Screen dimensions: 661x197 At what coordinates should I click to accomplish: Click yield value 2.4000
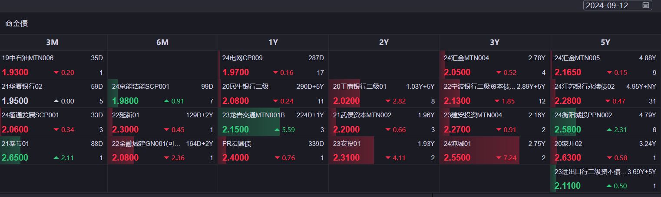235,158
